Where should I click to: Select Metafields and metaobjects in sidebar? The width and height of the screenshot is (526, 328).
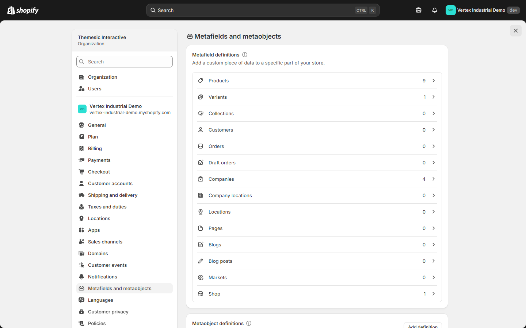coord(125,288)
